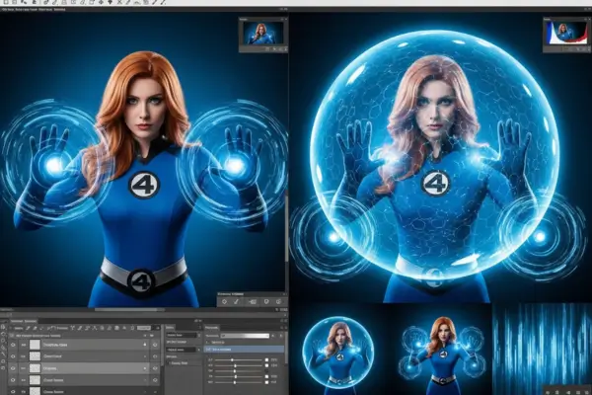This screenshot has height=395, width=592.
Task: Click the last icon in the bar below left canvas
Action: click(277, 301)
